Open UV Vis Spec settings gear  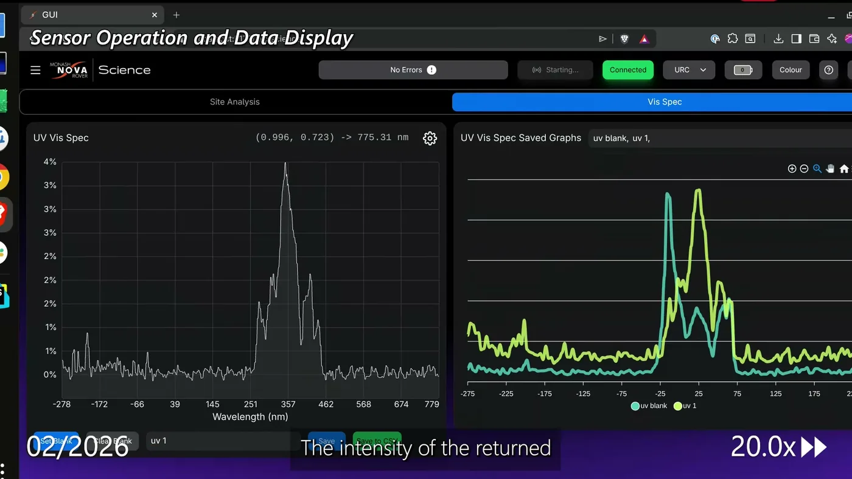430,138
